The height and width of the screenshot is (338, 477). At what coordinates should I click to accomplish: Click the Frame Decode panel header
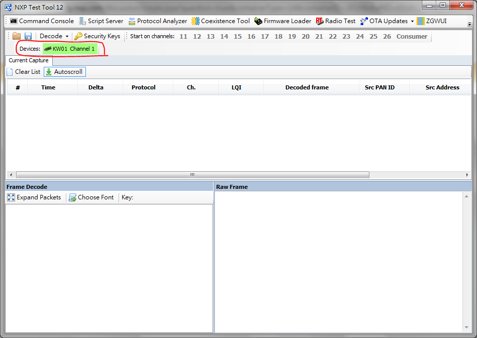click(109, 187)
